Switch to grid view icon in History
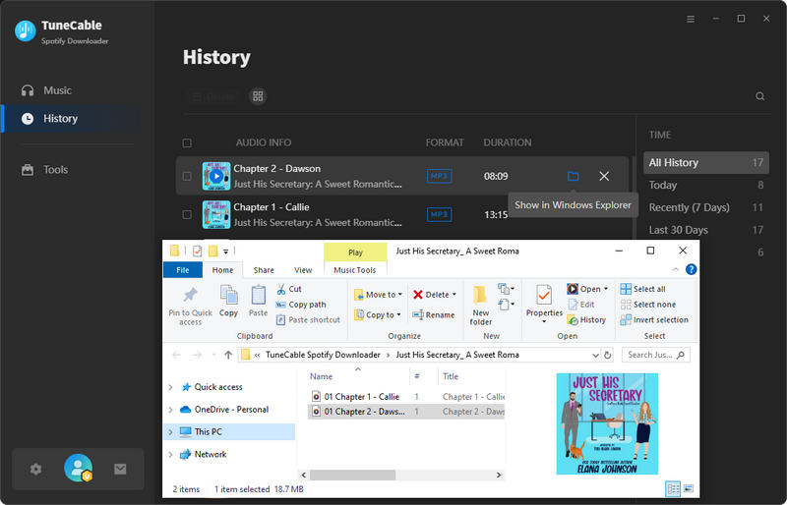This screenshot has width=787, height=505. (x=258, y=96)
